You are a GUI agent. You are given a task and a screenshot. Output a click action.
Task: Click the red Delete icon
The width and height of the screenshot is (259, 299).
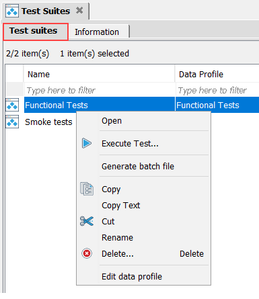pyautogui.click(x=87, y=253)
